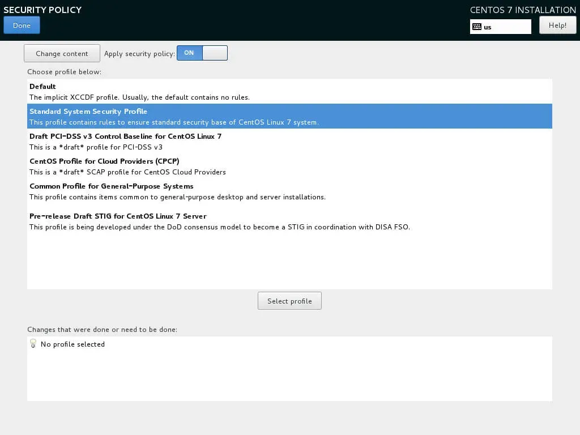This screenshot has width=580, height=435.
Task: Select Pre-release Draft STIG for CentOS Server
Action: [x=289, y=221]
